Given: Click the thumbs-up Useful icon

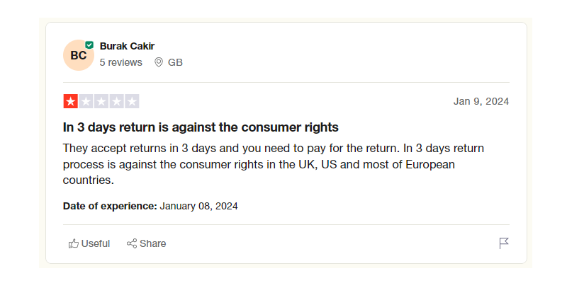Looking at the screenshot, I should tap(74, 243).
